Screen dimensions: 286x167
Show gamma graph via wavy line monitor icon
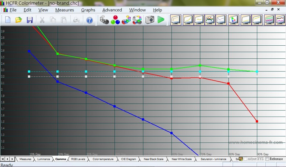pos(199,20)
